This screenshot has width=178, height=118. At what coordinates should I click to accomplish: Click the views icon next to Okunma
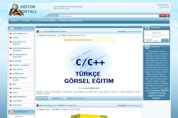coord(65,98)
